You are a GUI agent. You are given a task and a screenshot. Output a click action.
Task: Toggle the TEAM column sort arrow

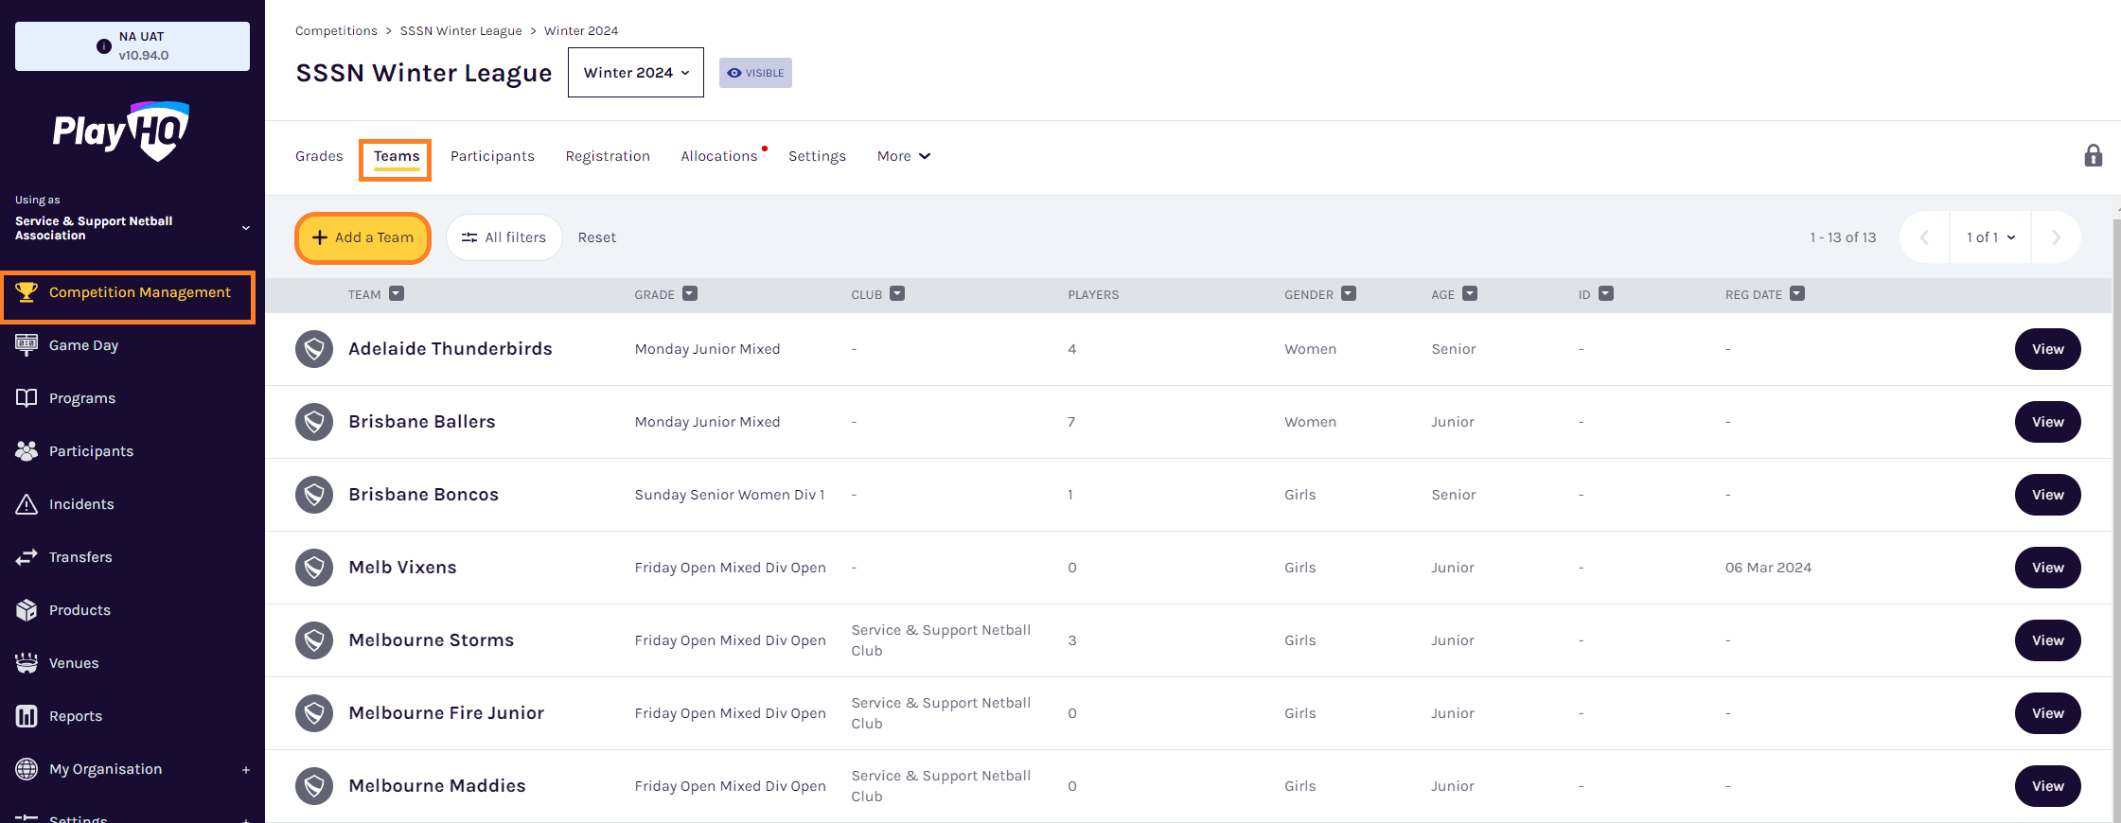[x=397, y=294]
